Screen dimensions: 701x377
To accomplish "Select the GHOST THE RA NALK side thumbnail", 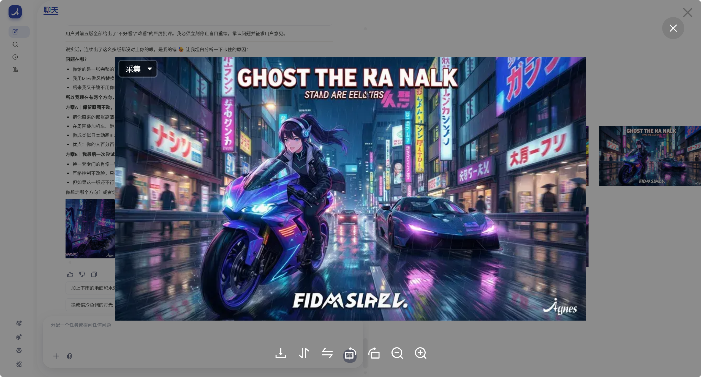I will 650,156.
